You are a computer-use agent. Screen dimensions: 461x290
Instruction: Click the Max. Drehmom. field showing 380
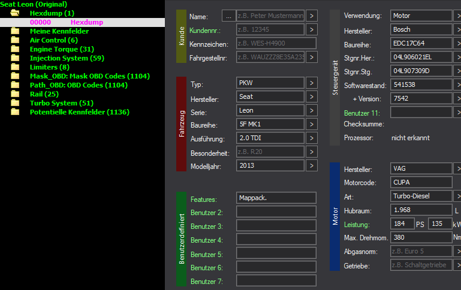(421, 237)
